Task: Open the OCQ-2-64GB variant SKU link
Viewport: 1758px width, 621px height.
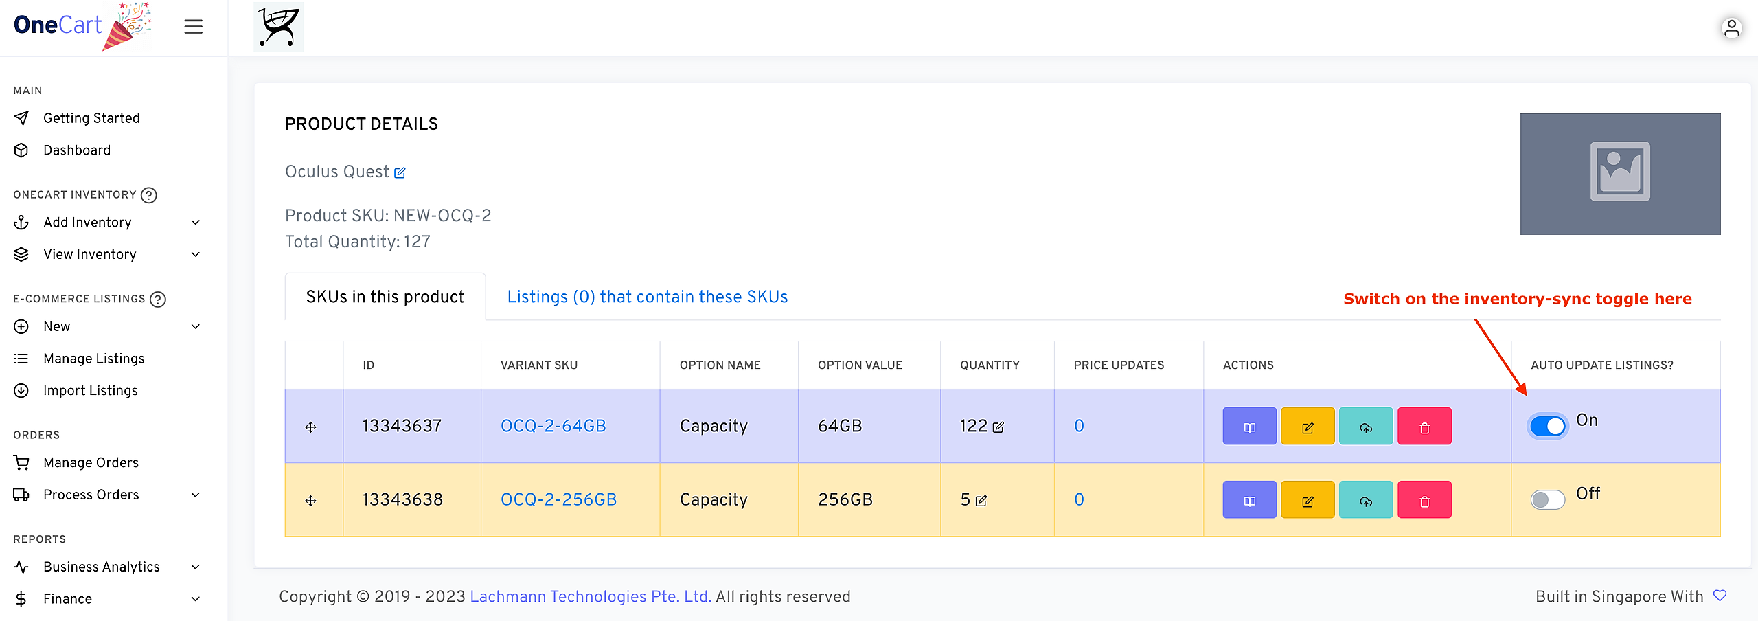Action: click(553, 426)
